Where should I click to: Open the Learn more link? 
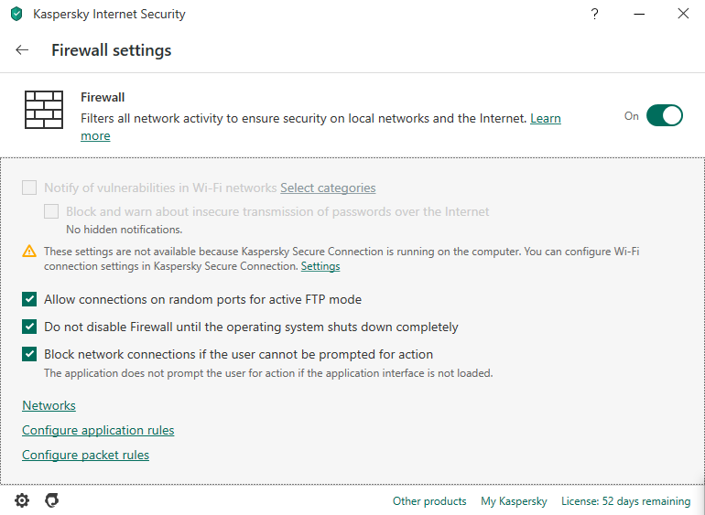click(546, 118)
